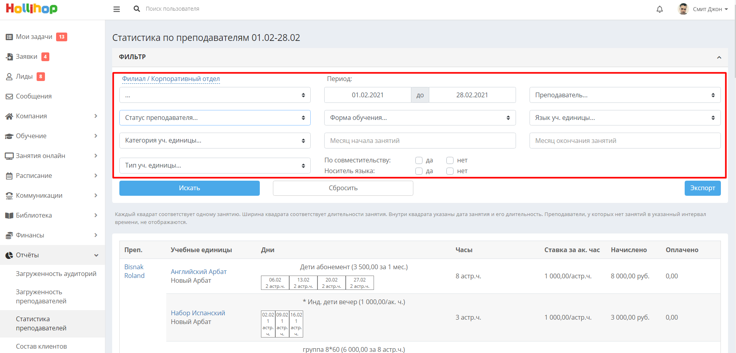Click the 27.02 lesson square

click(x=360, y=283)
